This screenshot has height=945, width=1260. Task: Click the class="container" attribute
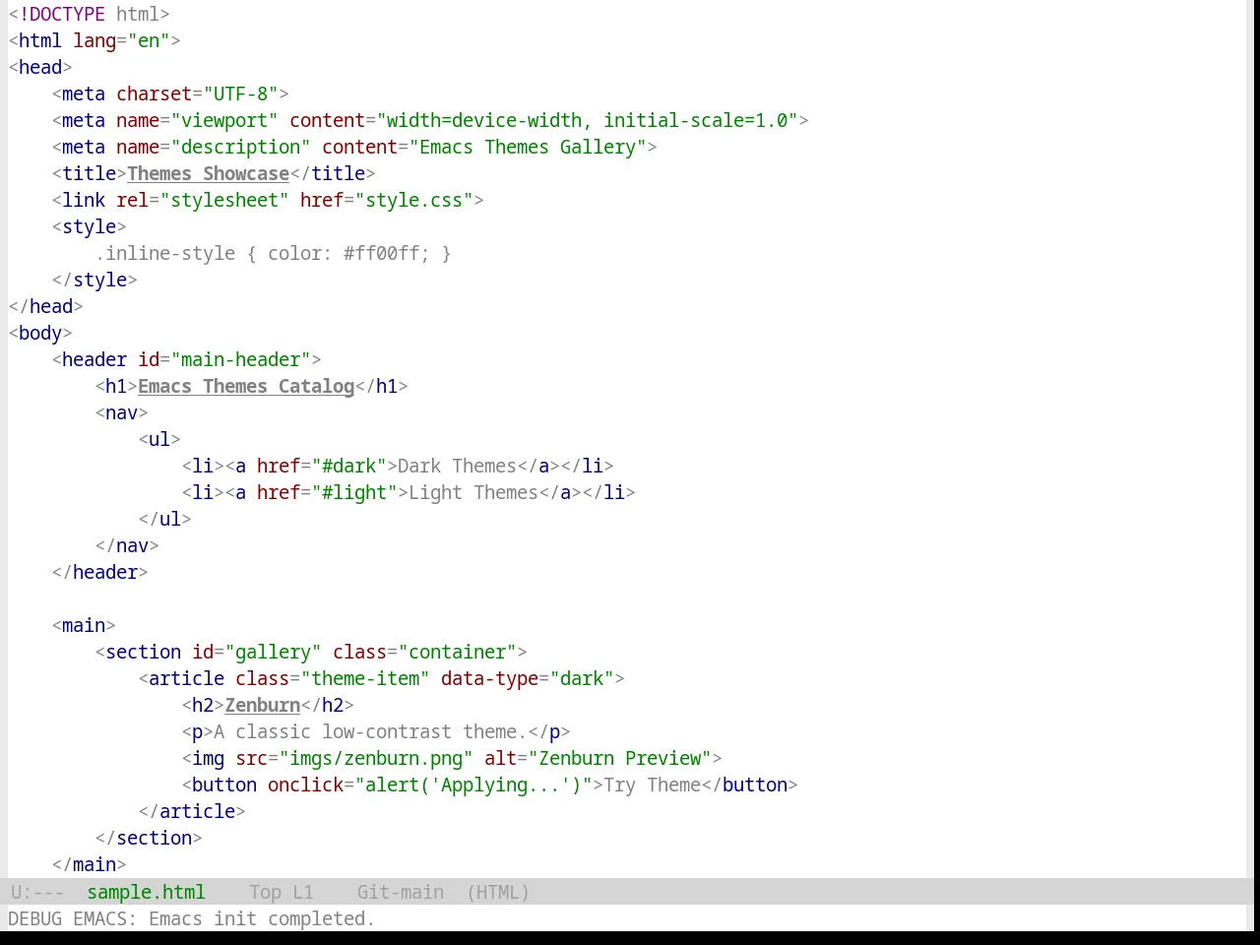[x=425, y=653]
